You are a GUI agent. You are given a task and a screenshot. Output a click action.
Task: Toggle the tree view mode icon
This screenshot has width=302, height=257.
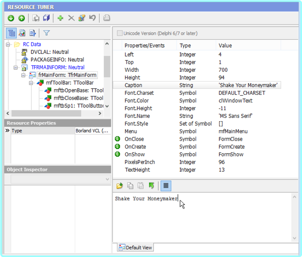point(11,33)
